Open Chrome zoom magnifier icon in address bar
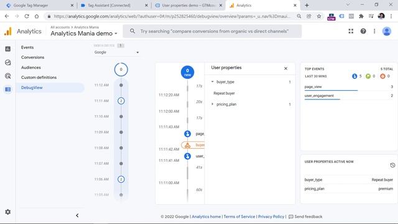Screen dimensions: 398x224 point(299,16)
